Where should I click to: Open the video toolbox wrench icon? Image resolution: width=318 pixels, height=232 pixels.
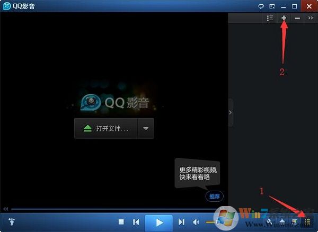click(269, 222)
